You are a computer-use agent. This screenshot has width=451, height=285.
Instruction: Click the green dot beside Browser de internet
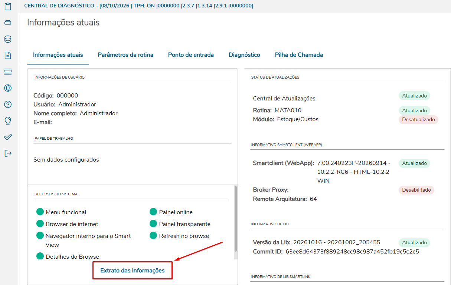coord(40,223)
